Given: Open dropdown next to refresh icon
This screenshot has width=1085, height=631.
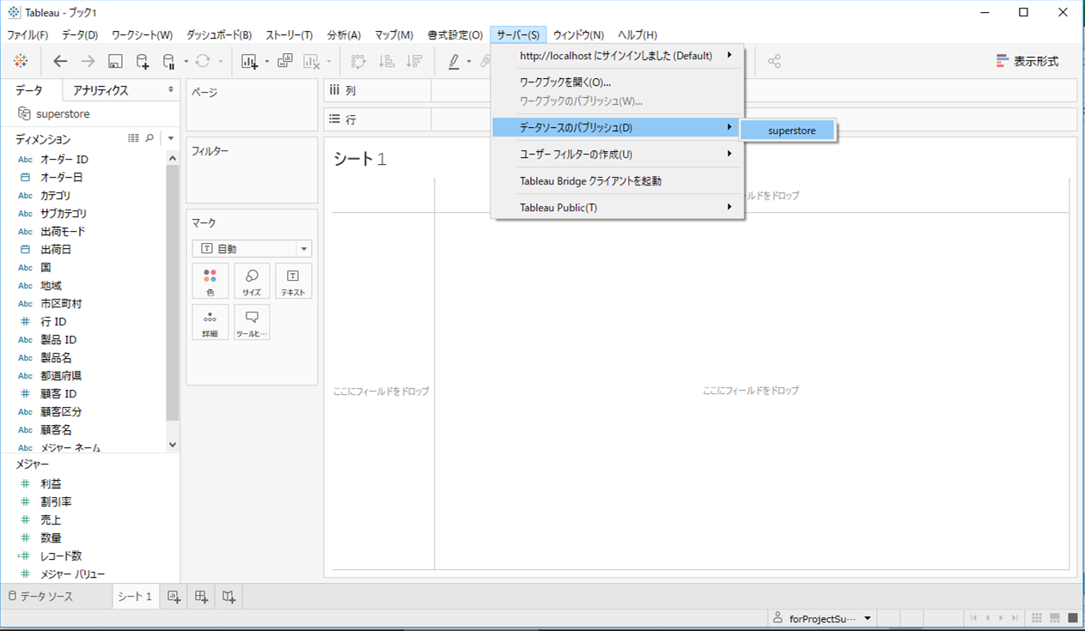Looking at the screenshot, I should coord(221,61).
